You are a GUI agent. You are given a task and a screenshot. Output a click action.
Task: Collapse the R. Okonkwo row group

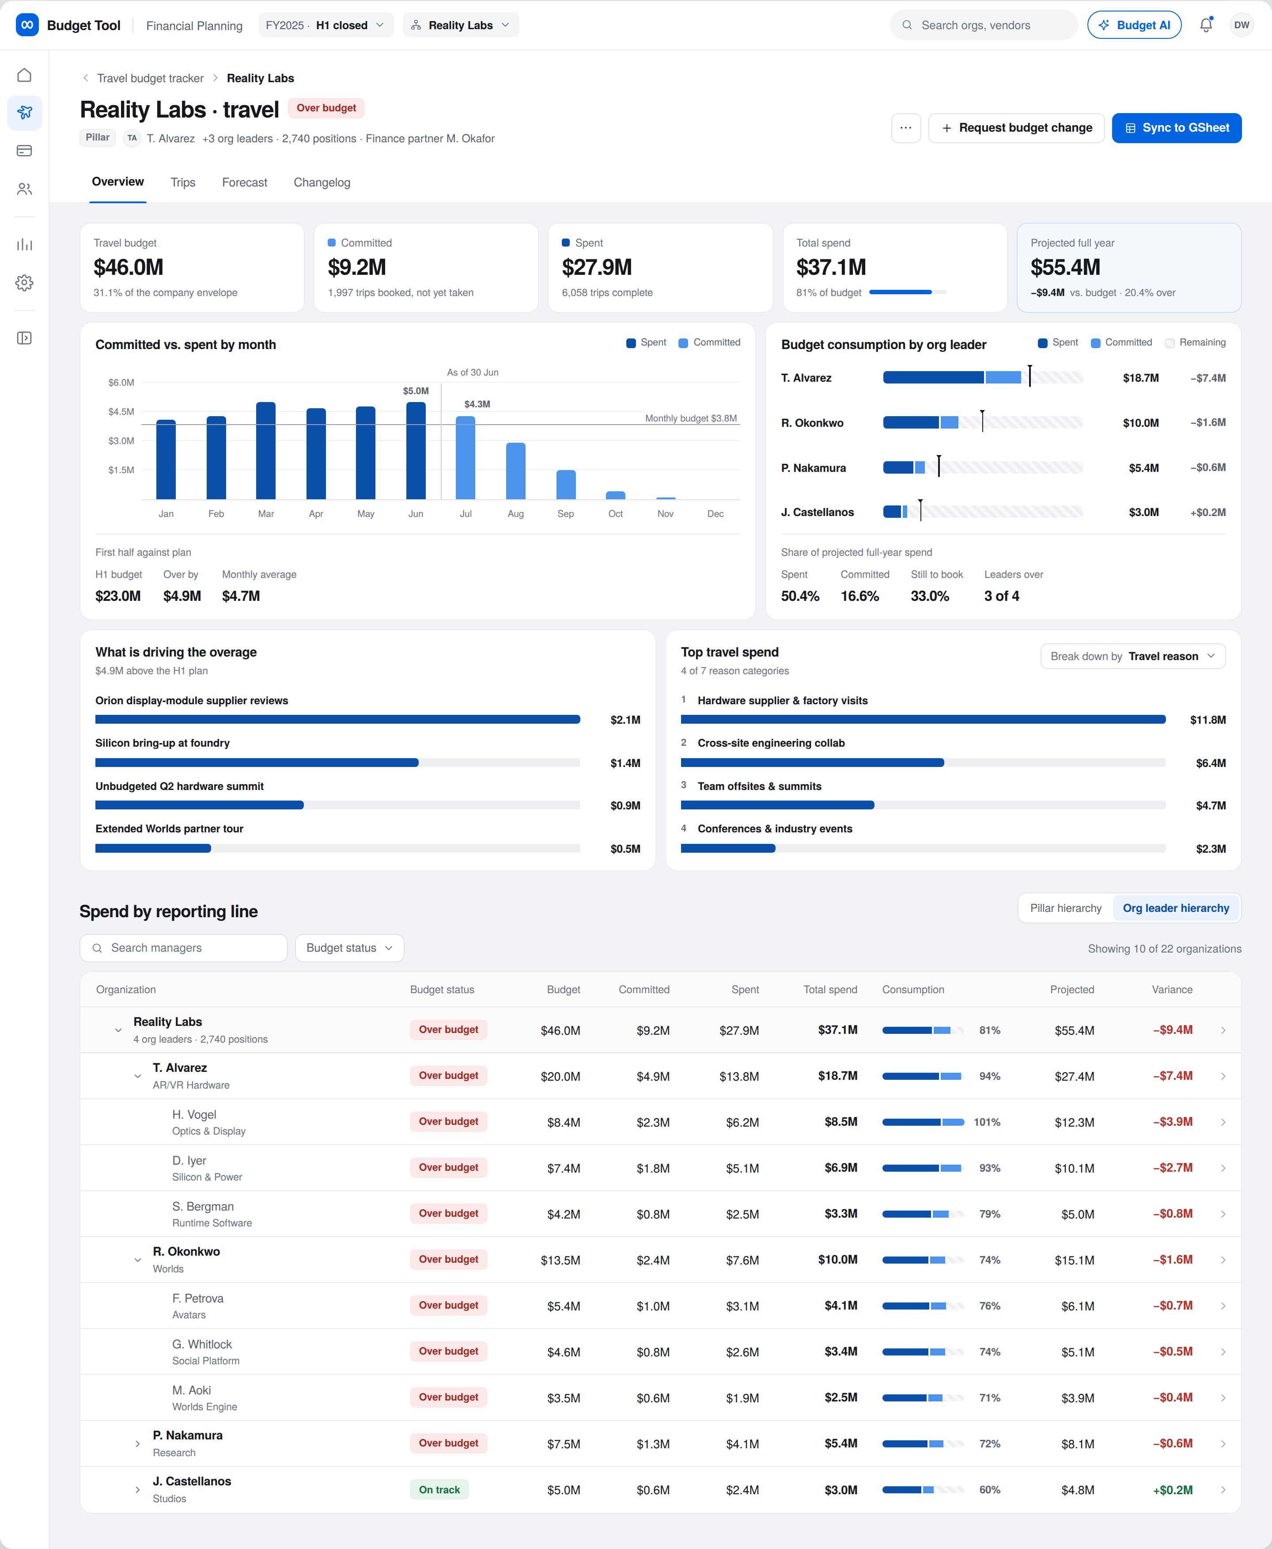point(138,1260)
